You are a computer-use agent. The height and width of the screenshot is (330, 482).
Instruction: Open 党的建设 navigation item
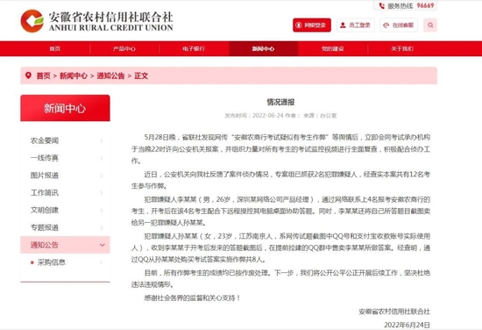coord(333,48)
